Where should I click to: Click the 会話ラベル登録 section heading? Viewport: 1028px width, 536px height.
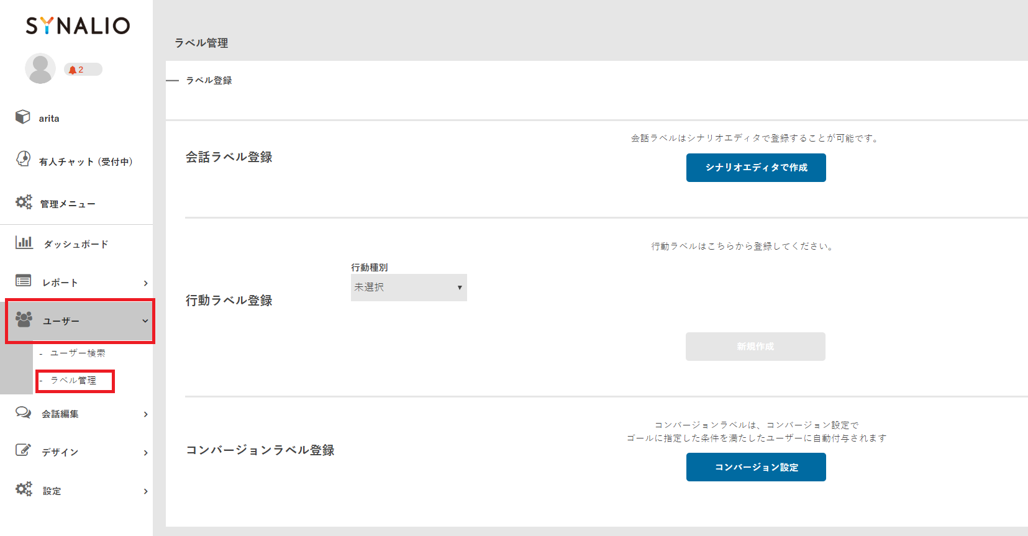(229, 157)
